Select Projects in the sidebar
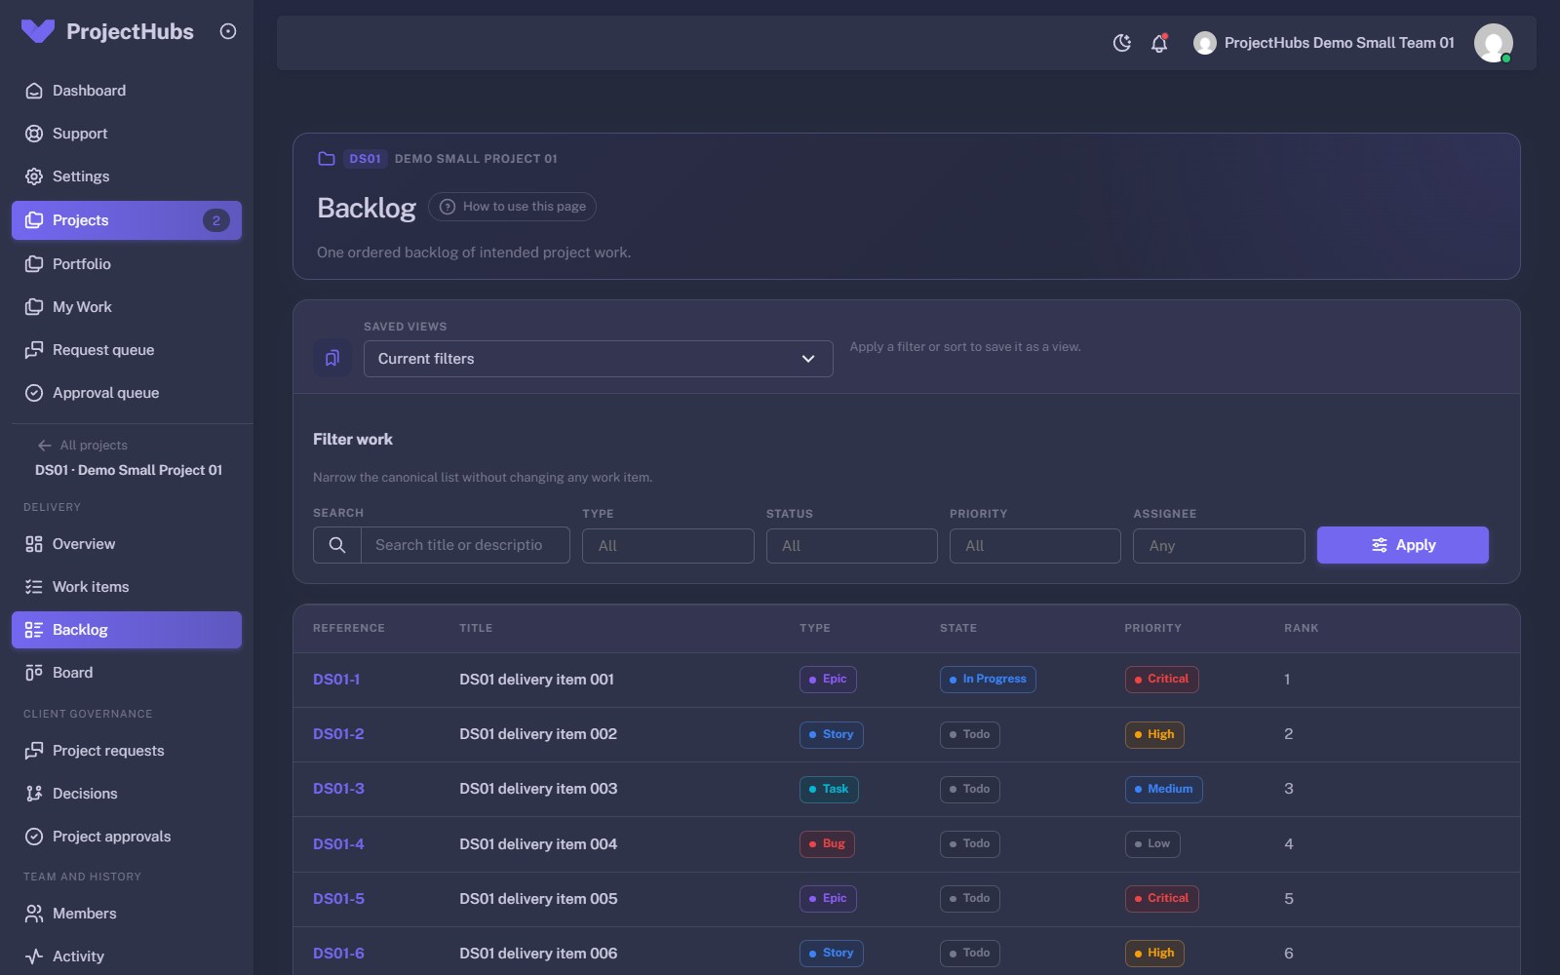This screenshot has height=975, width=1560. click(x=127, y=220)
